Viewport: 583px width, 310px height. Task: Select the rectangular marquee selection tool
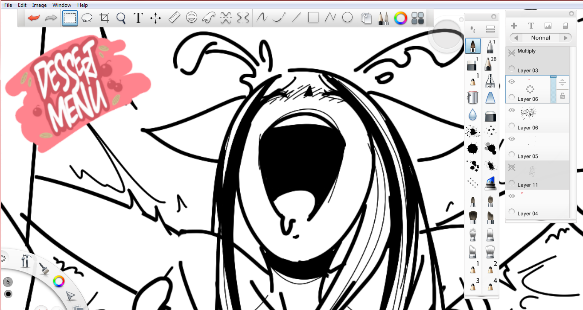[x=70, y=18]
